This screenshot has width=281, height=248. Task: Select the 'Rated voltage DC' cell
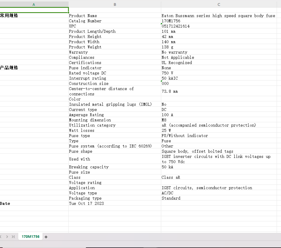[x=115, y=73]
